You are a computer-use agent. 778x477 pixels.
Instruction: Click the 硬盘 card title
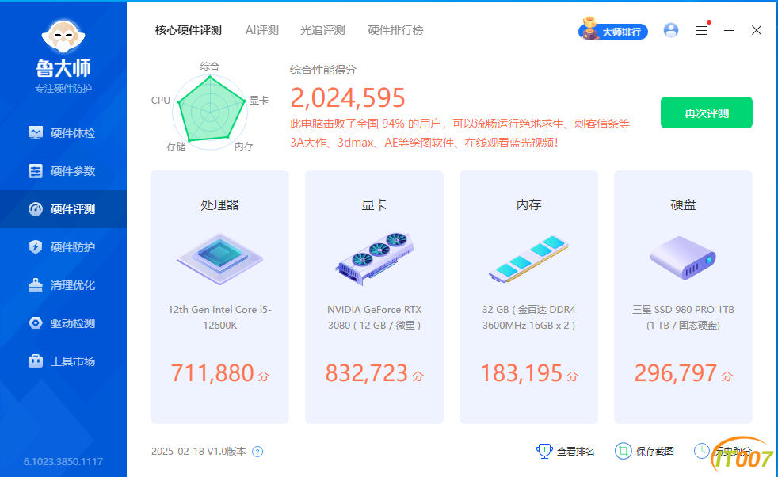(683, 205)
